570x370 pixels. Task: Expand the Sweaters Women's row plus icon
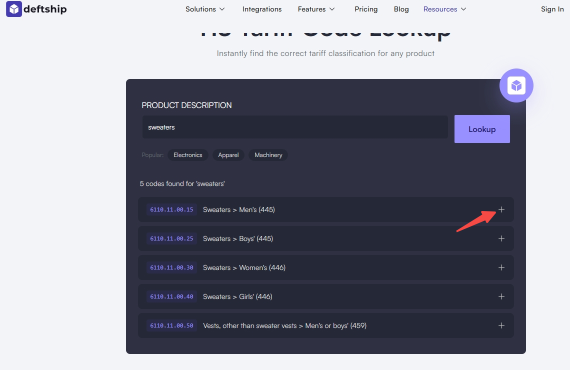click(501, 267)
